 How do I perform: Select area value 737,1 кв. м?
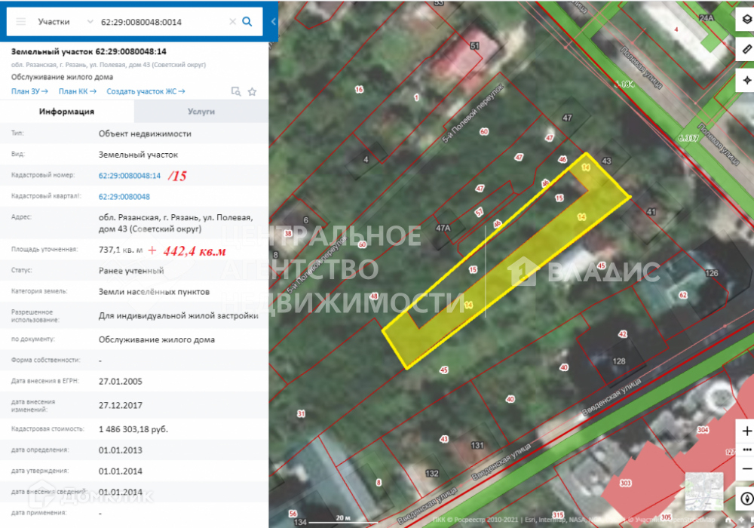121,250
